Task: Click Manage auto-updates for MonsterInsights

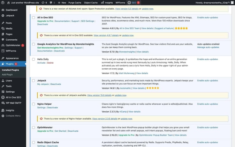Action: tap(208, 47)
